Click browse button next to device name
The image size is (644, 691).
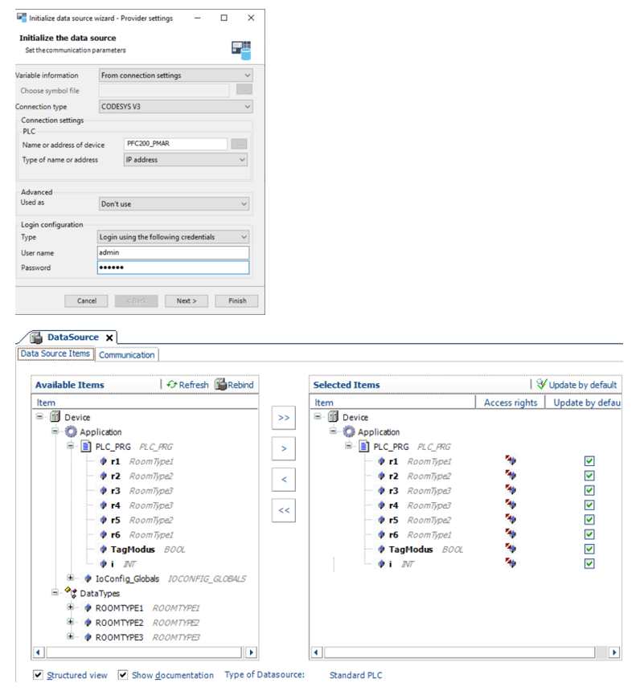pyautogui.click(x=239, y=144)
